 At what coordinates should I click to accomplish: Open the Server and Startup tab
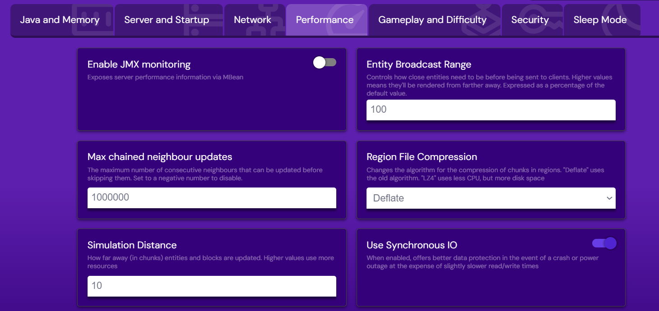click(166, 19)
